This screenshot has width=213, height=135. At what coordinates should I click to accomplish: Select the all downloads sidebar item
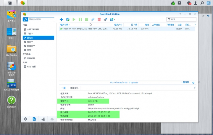(x=38, y=29)
